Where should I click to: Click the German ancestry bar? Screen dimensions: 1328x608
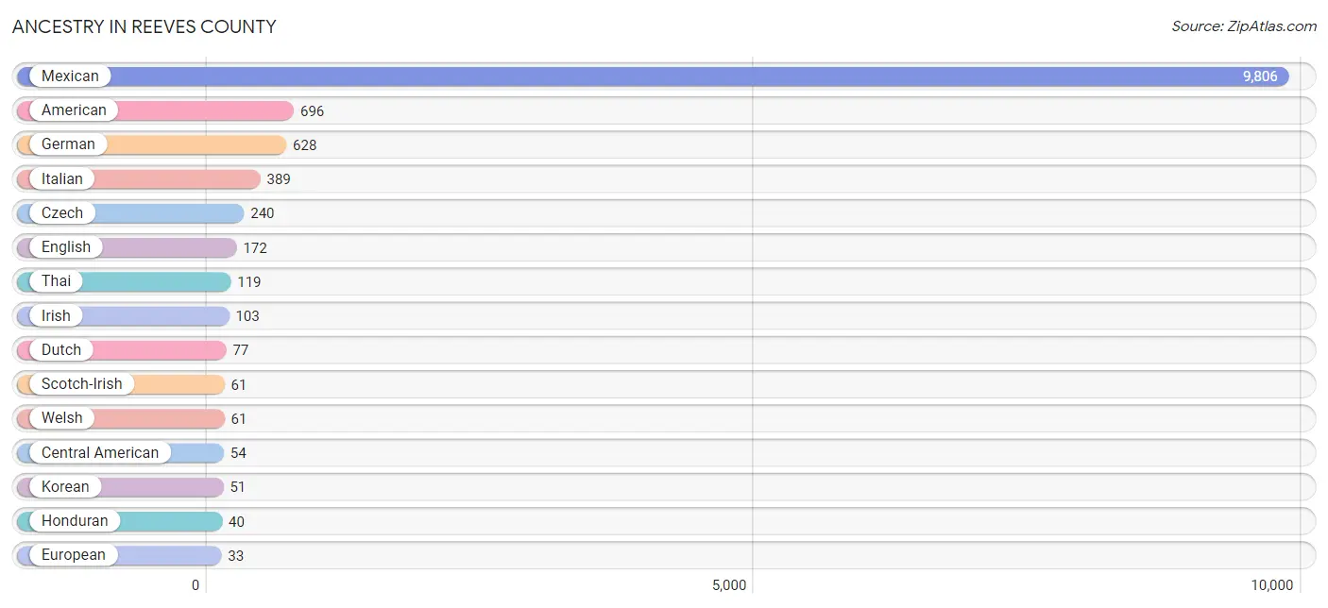click(x=151, y=144)
